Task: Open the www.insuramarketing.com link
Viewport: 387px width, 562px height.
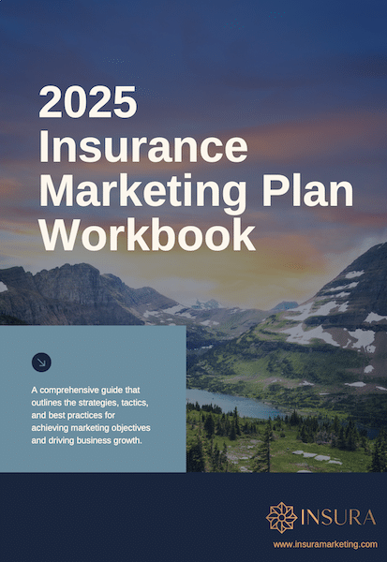Action: (x=325, y=544)
